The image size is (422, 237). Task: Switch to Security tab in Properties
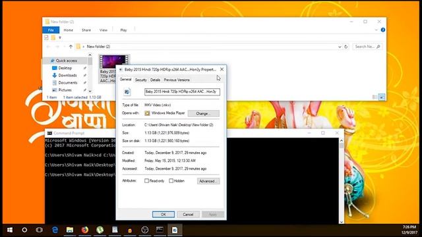point(140,80)
